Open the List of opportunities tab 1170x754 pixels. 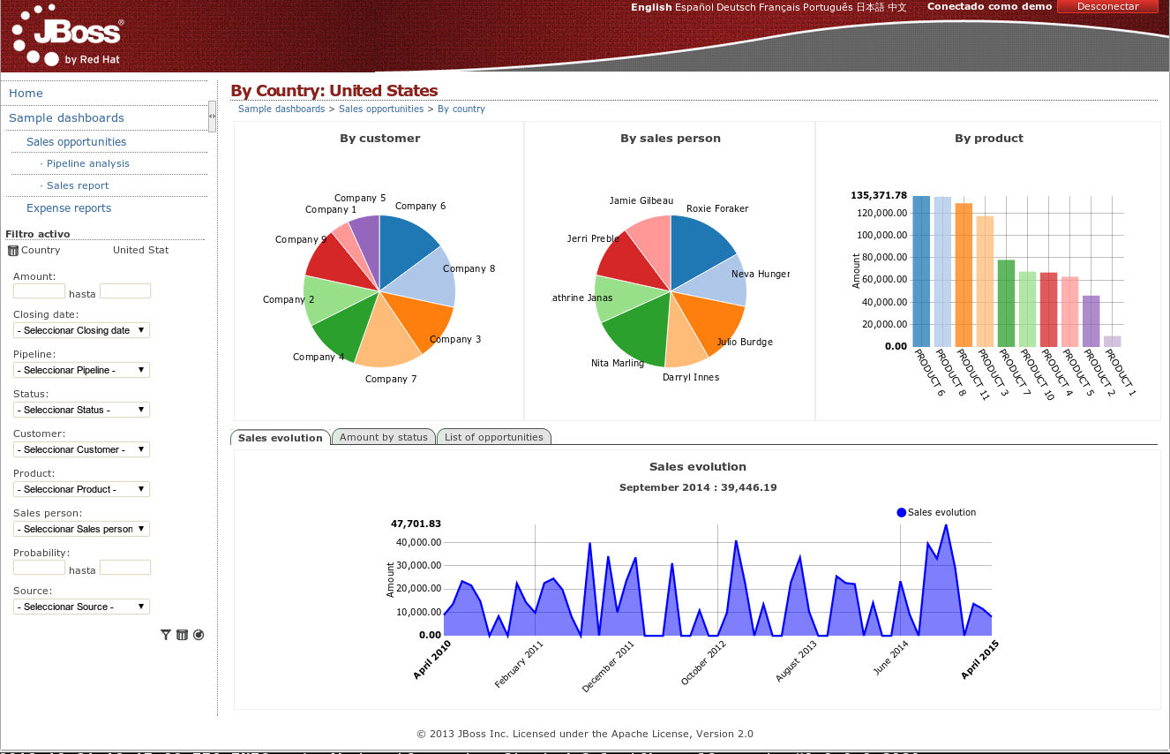[x=494, y=436]
